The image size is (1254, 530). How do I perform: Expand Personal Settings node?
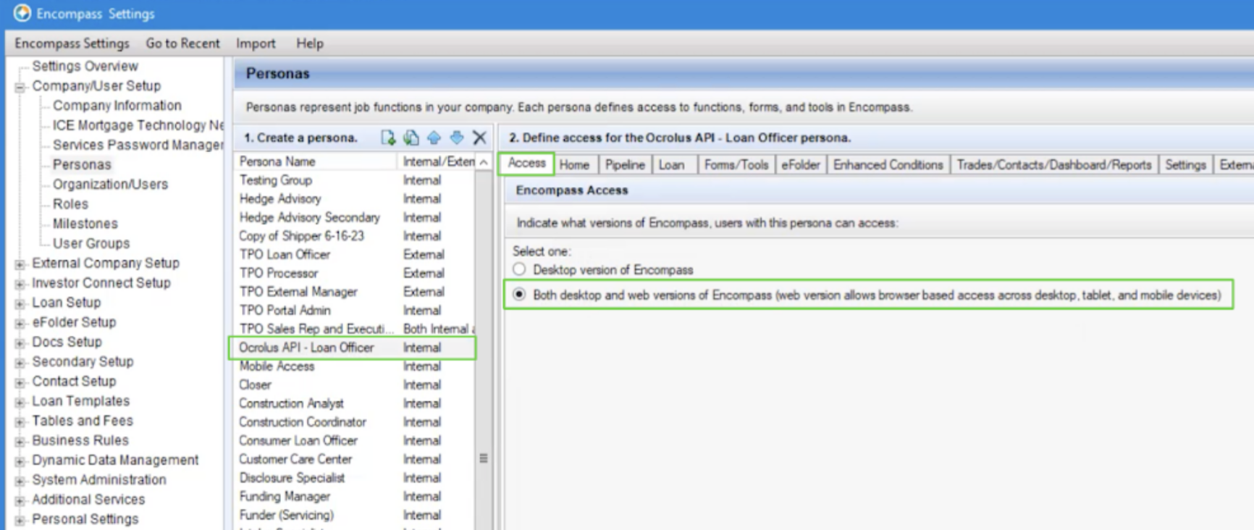(20, 520)
